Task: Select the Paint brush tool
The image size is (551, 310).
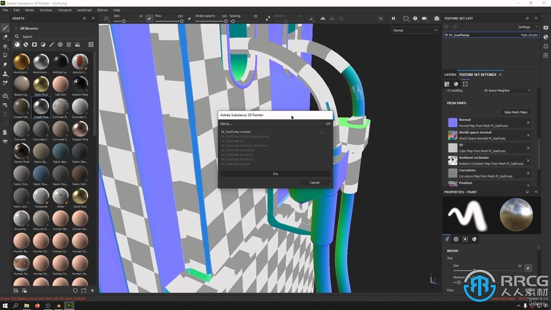Action: pos(5,28)
